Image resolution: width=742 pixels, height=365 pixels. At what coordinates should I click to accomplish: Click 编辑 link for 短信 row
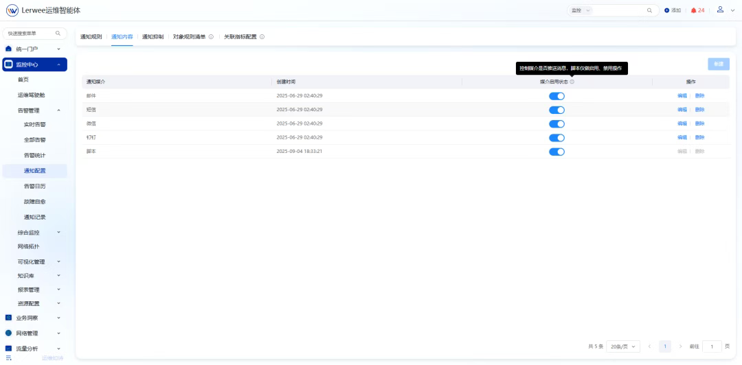tap(682, 110)
